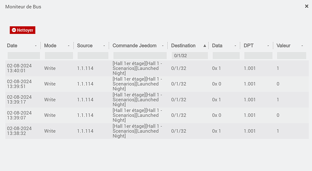The width and height of the screenshot is (312, 171).
Task: Focus the Source filter field
Action: (93, 55)
